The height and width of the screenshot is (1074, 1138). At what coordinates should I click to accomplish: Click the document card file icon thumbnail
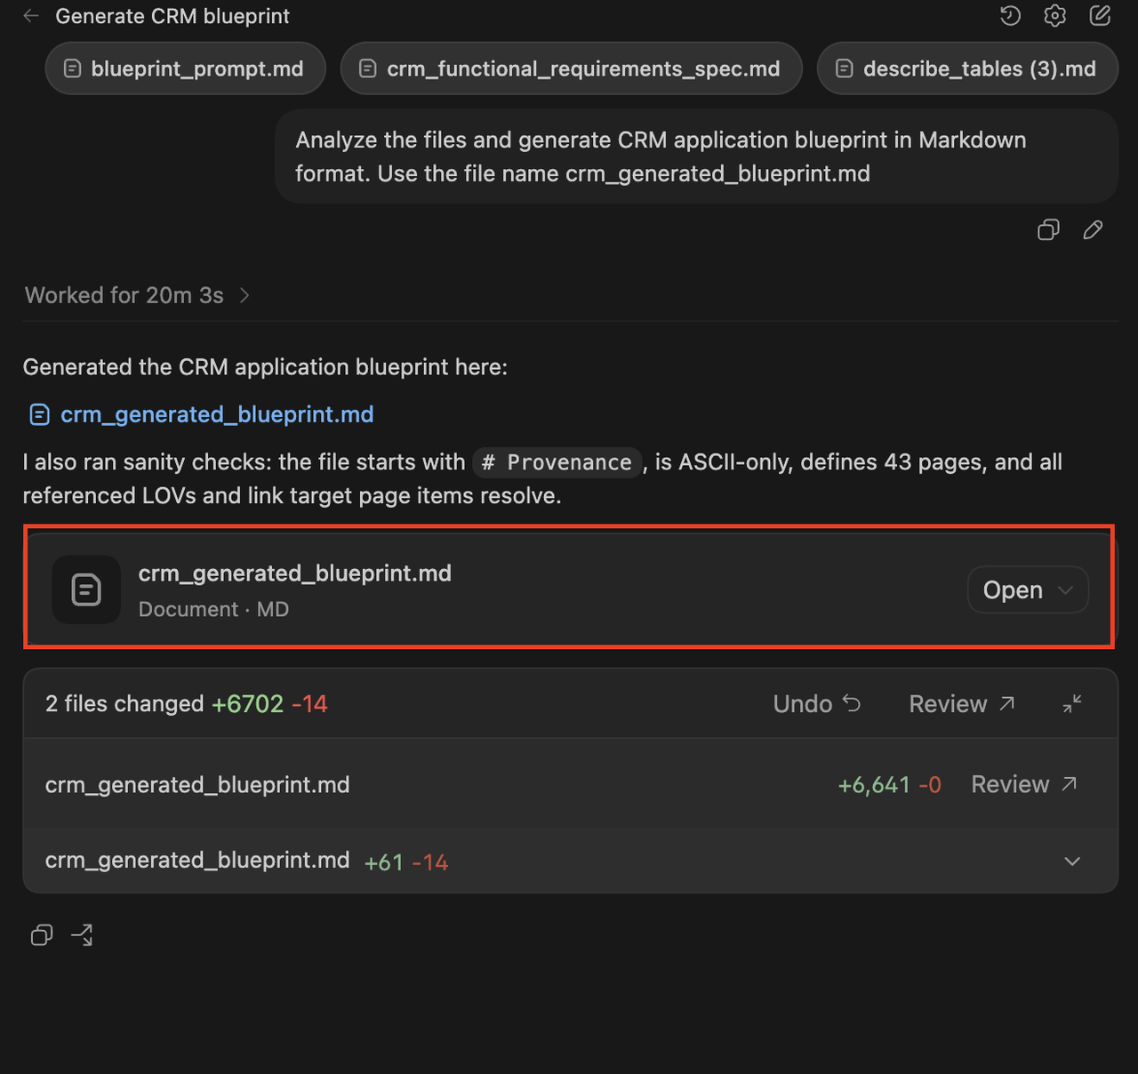(x=86, y=589)
